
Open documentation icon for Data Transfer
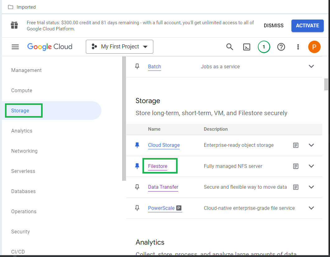(x=296, y=187)
